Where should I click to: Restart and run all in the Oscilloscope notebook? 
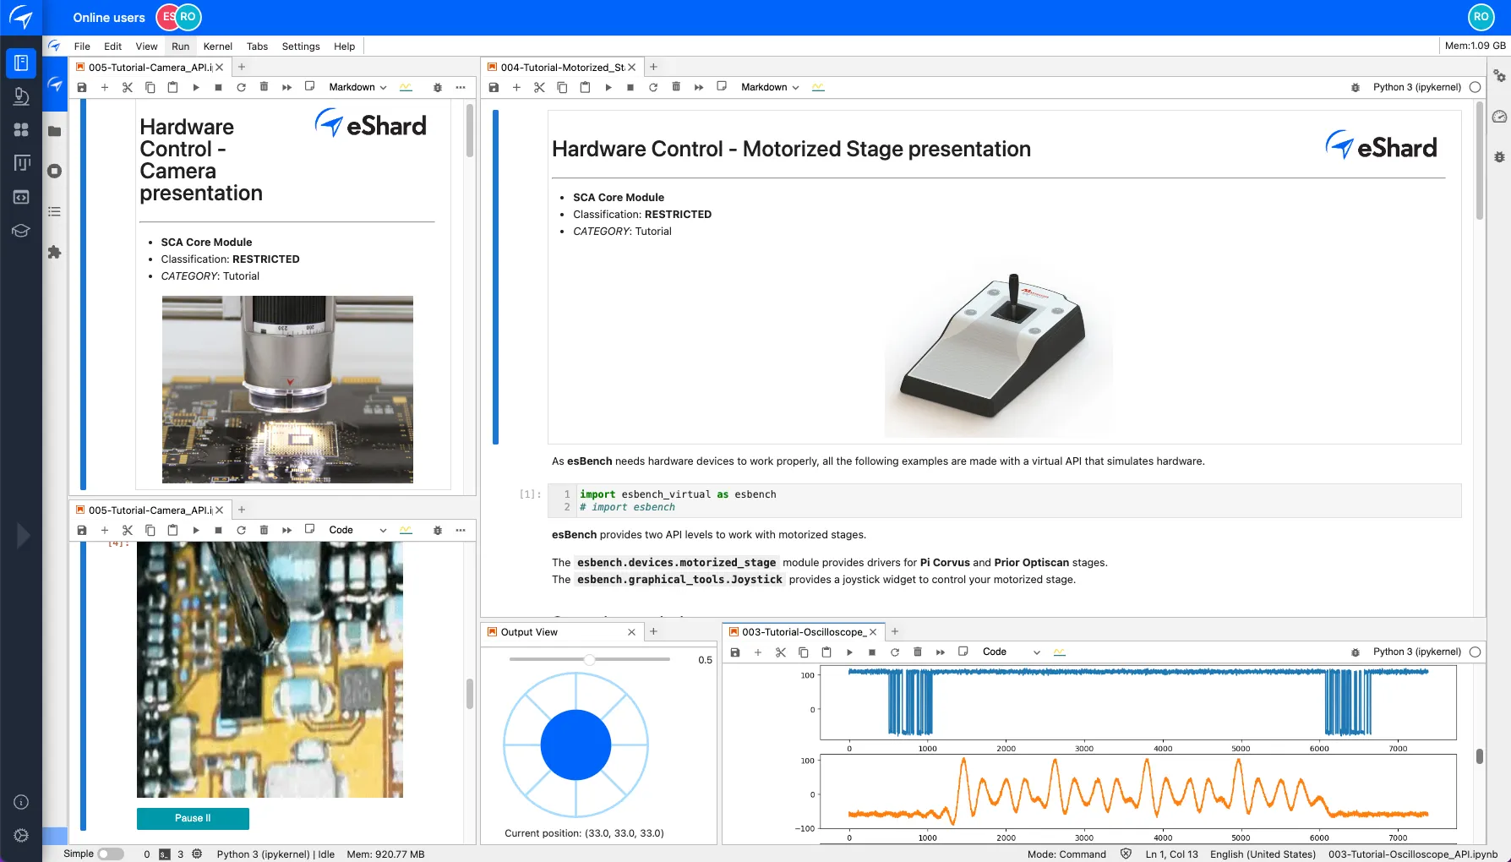(941, 652)
